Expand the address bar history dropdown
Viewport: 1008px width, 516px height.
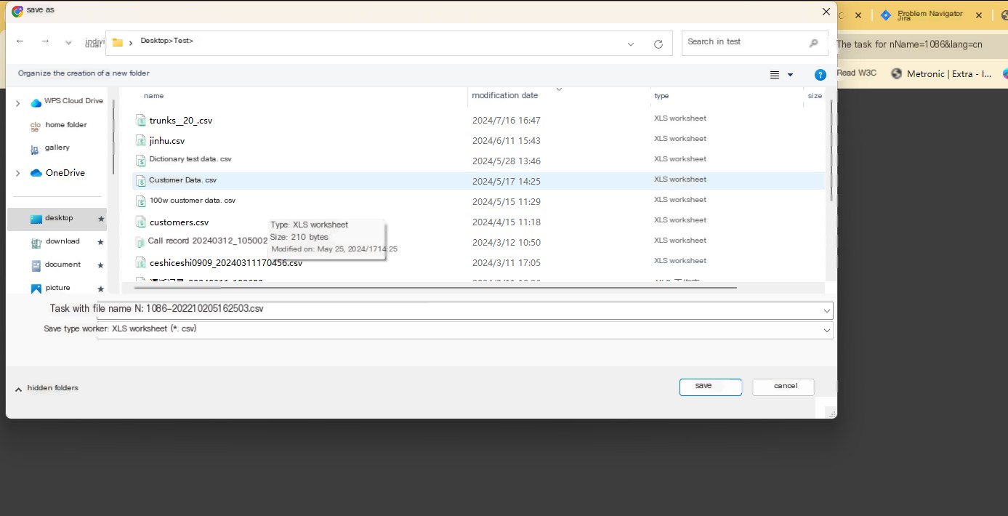click(x=631, y=44)
